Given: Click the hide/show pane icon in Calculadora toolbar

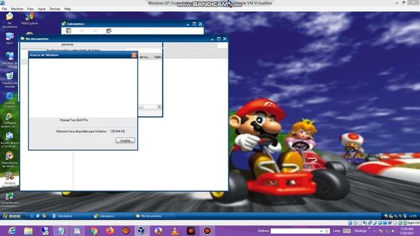Looking at the screenshot, I should click(x=68, y=31).
